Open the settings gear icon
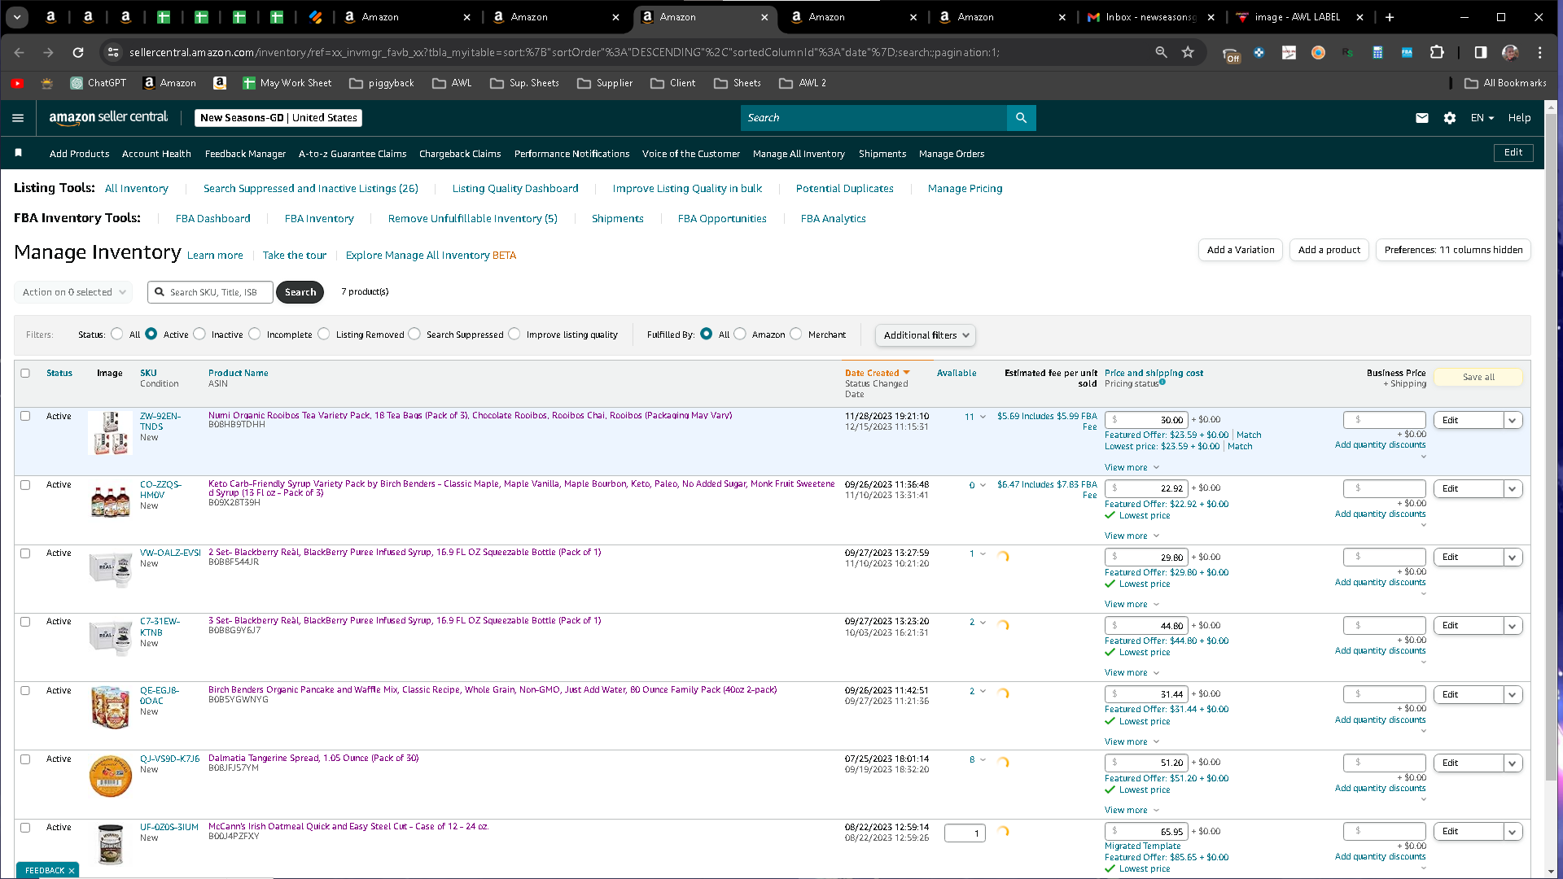Image resolution: width=1563 pixels, height=879 pixels. click(x=1450, y=118)
